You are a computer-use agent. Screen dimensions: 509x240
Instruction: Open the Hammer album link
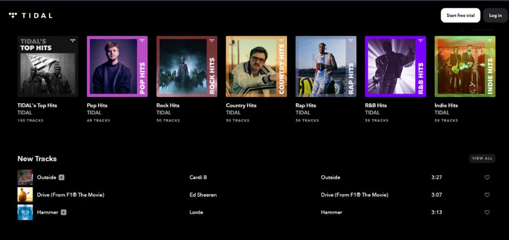[x=331, y=212]
